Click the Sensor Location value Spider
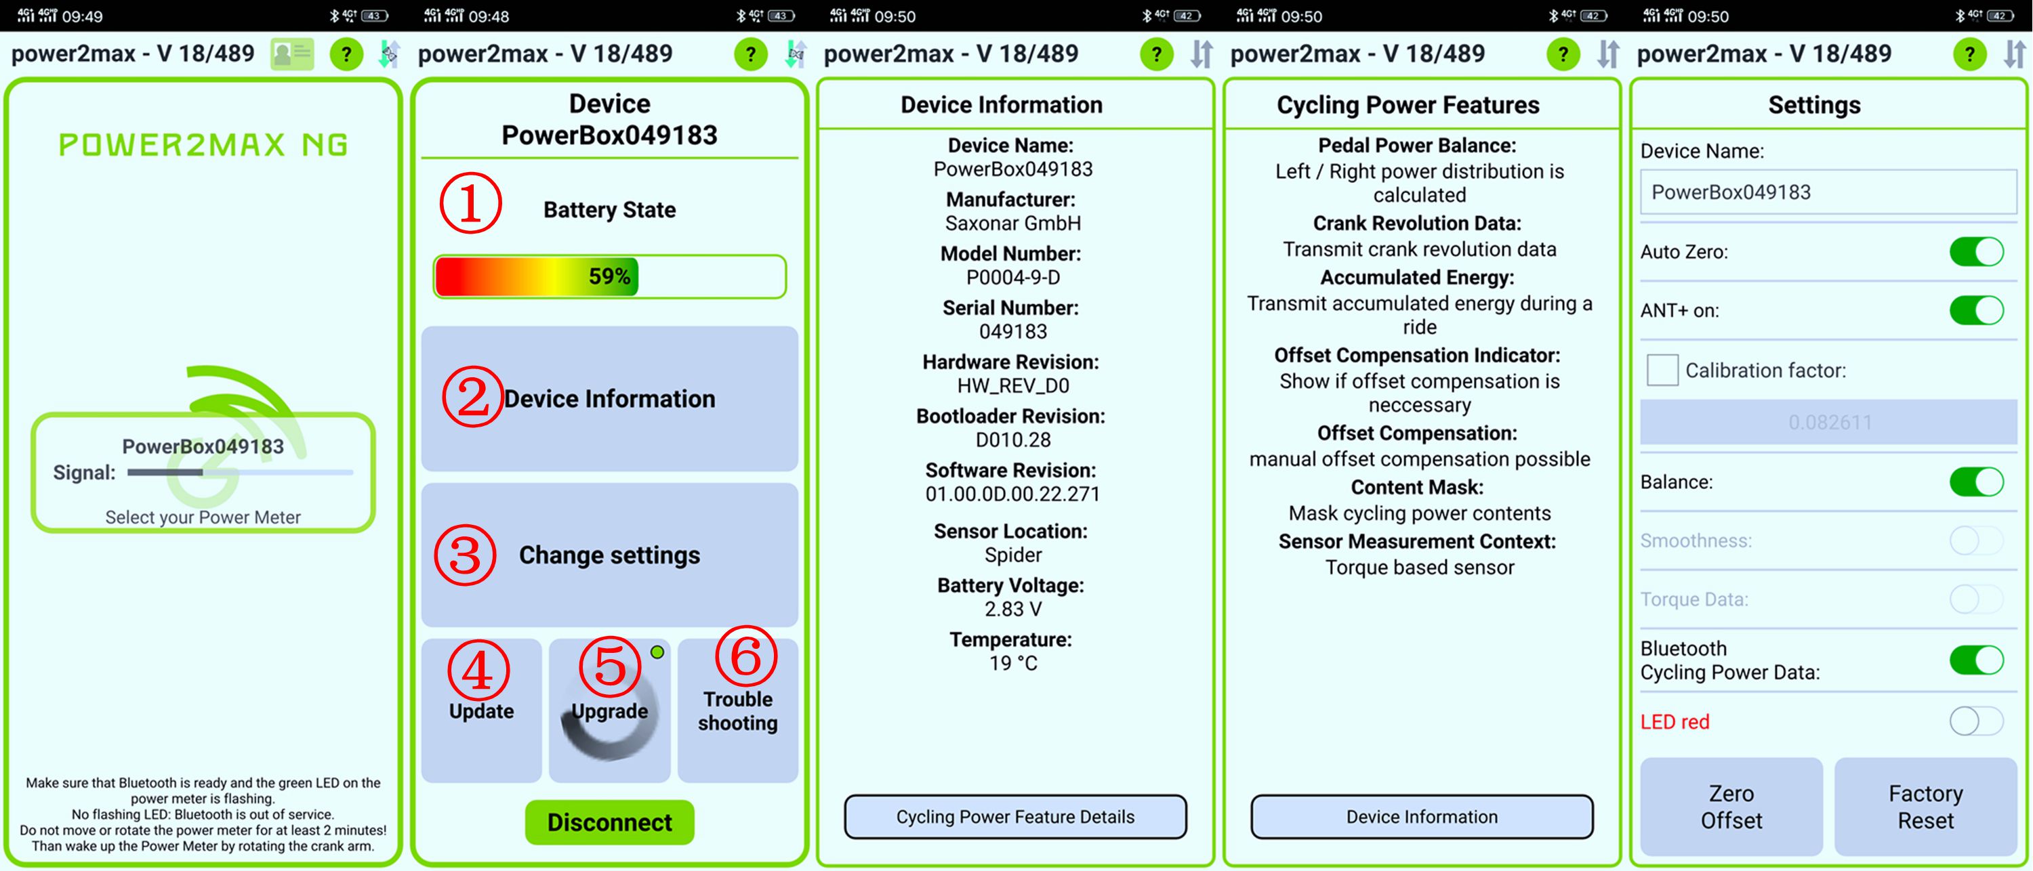This screenshot has height=871, width=2033. [1013, 555]
